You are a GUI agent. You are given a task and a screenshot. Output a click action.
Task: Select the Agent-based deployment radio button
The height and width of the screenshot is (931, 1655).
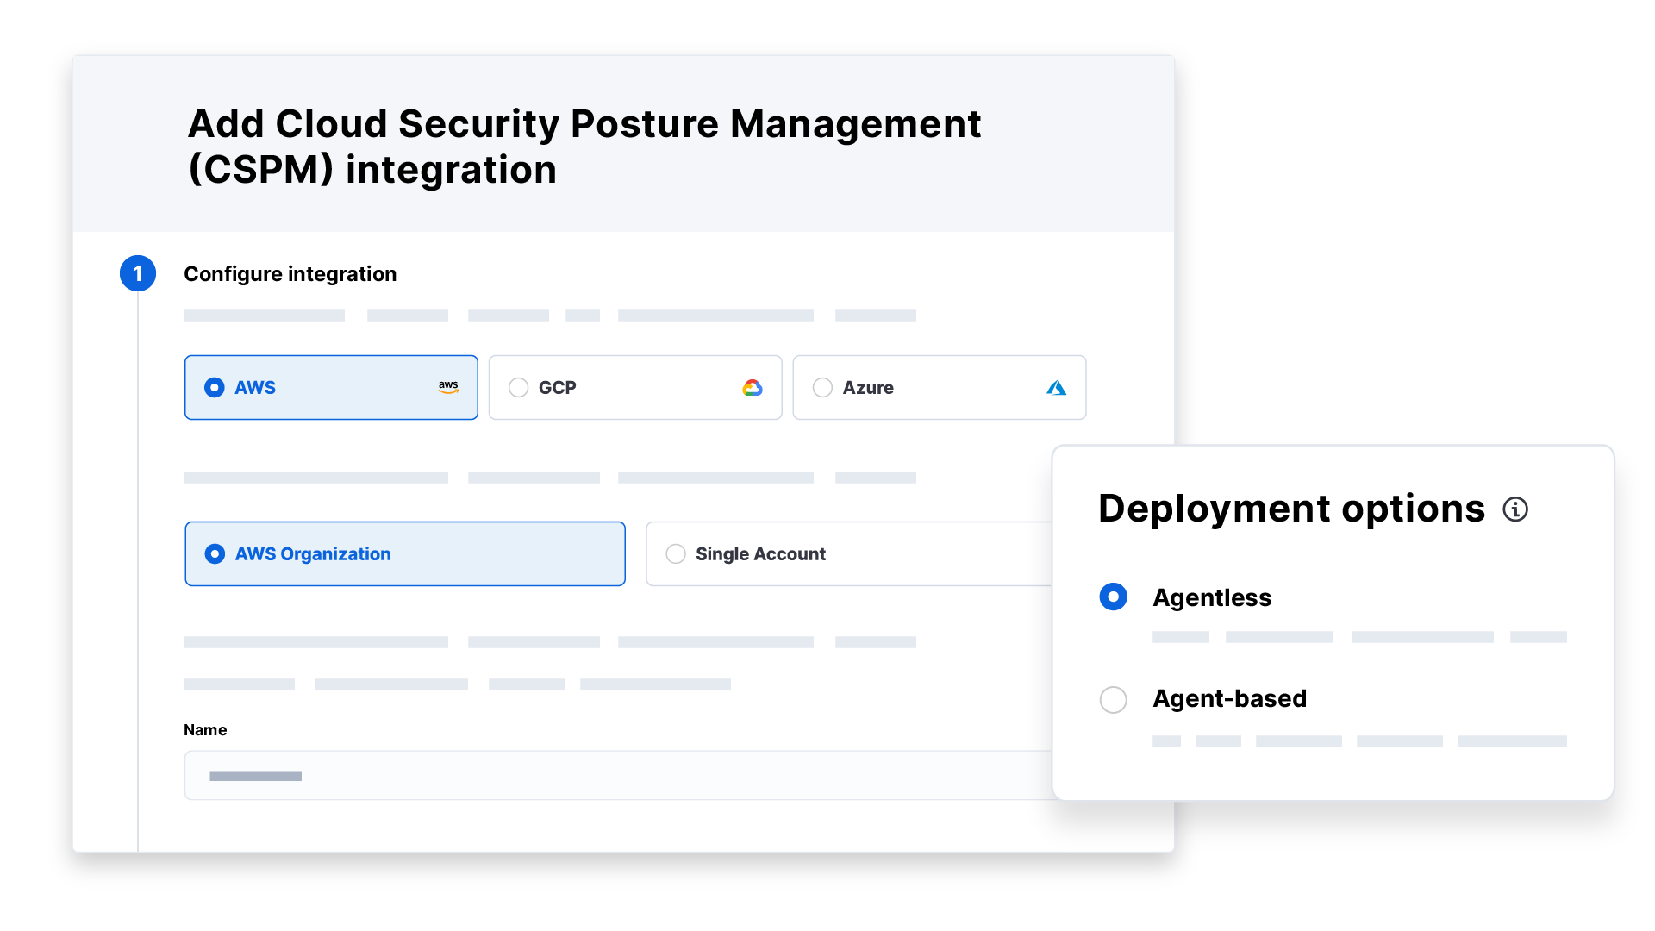pos(1113,699)
